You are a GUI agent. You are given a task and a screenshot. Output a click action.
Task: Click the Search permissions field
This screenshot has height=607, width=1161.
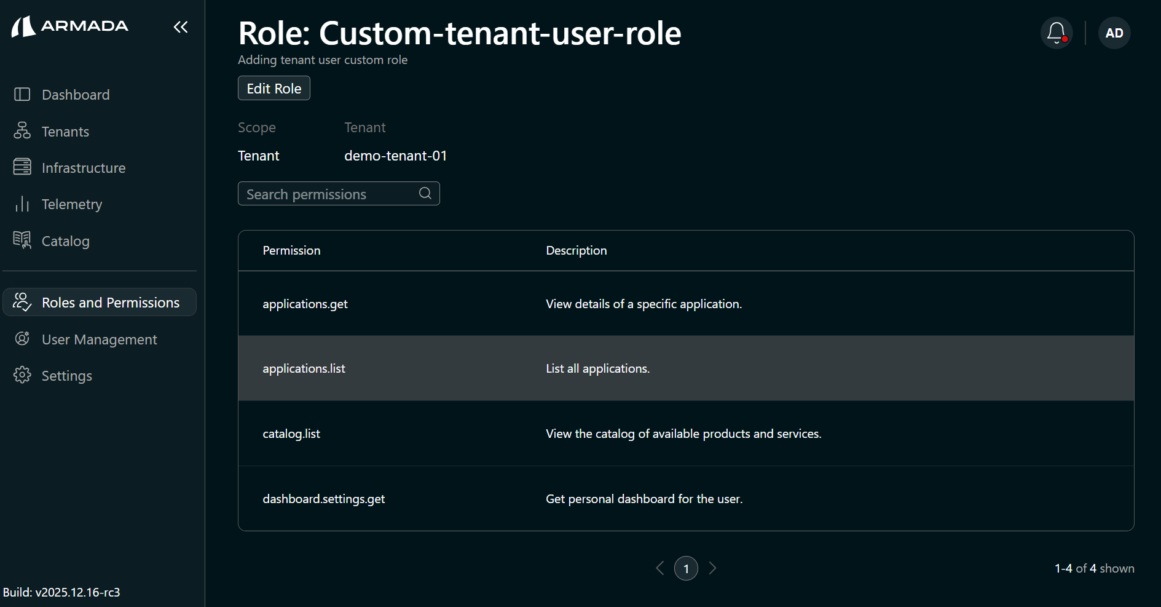326,193
